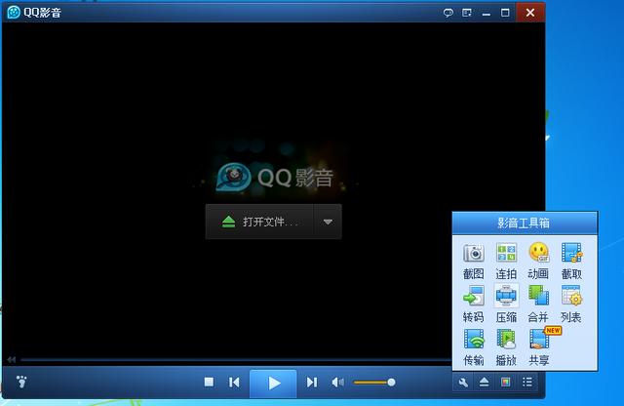Open the 播放 playback tool
The image size is (624, 406).
coord(506,347)
